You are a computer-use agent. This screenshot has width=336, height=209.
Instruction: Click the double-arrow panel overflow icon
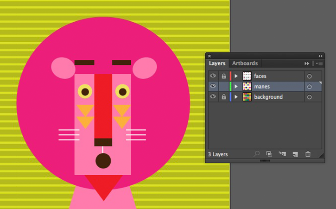pos(307,63)
